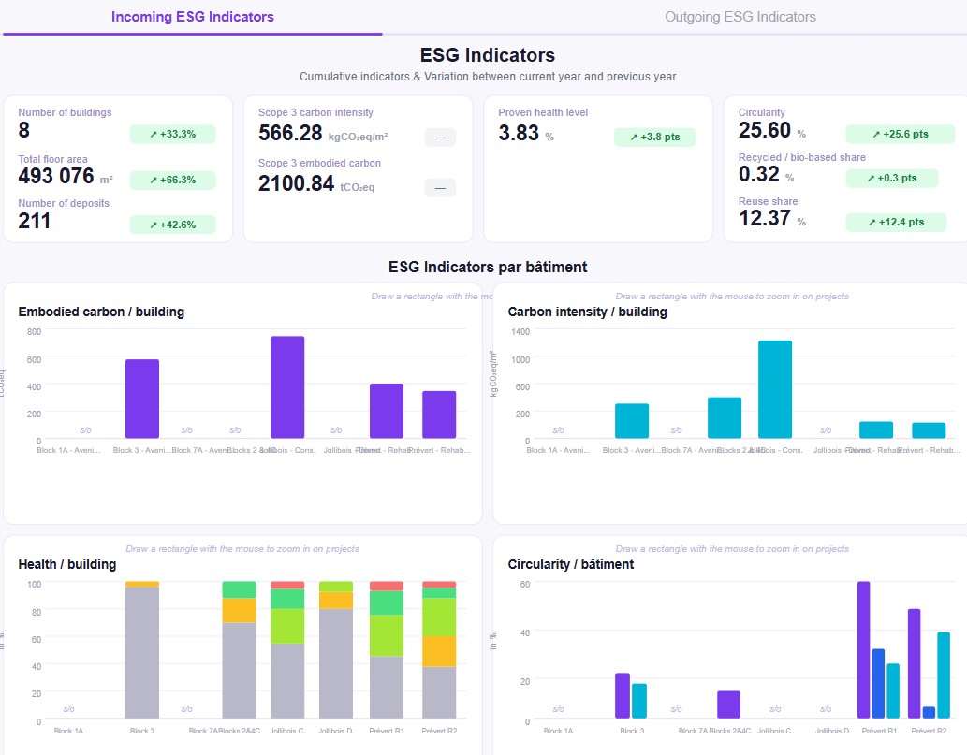
Task: Click the dark blue Prévert R1 circularity bar
Action: point(879,684)
